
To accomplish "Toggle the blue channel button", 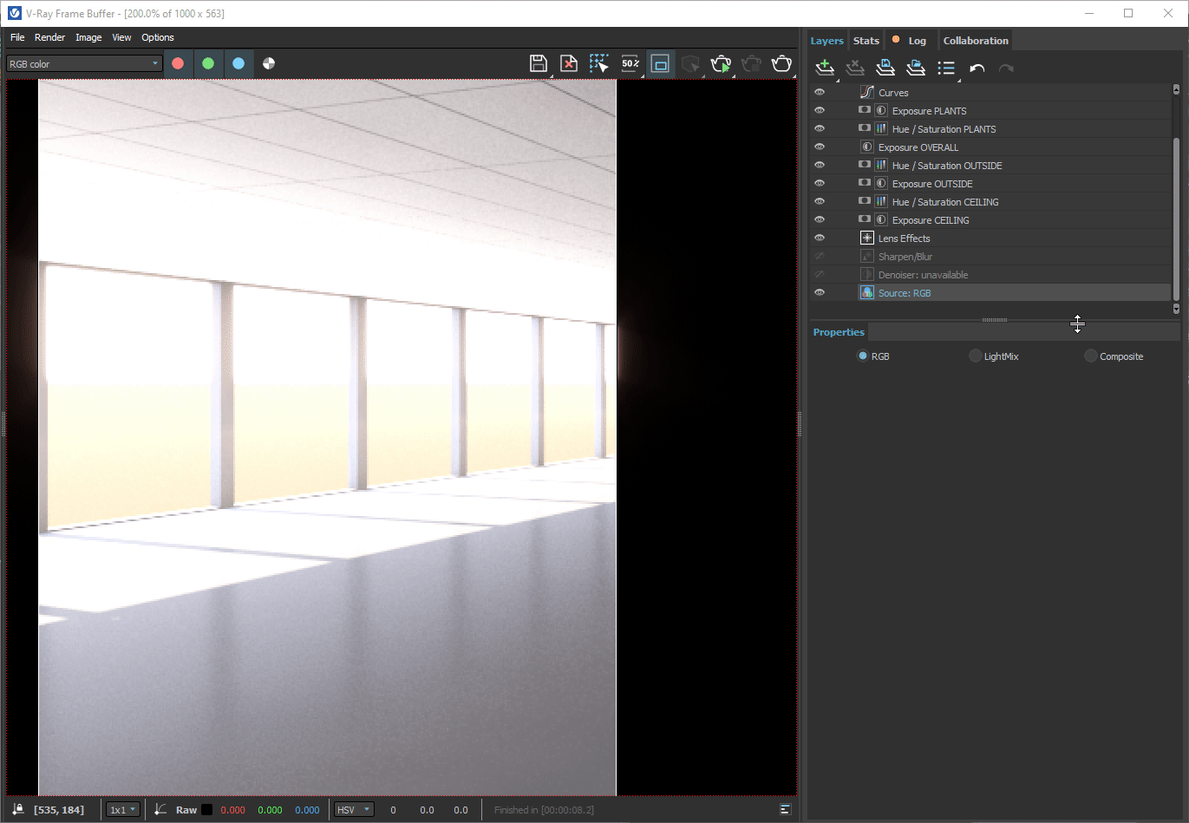I will tap(238, 63).
